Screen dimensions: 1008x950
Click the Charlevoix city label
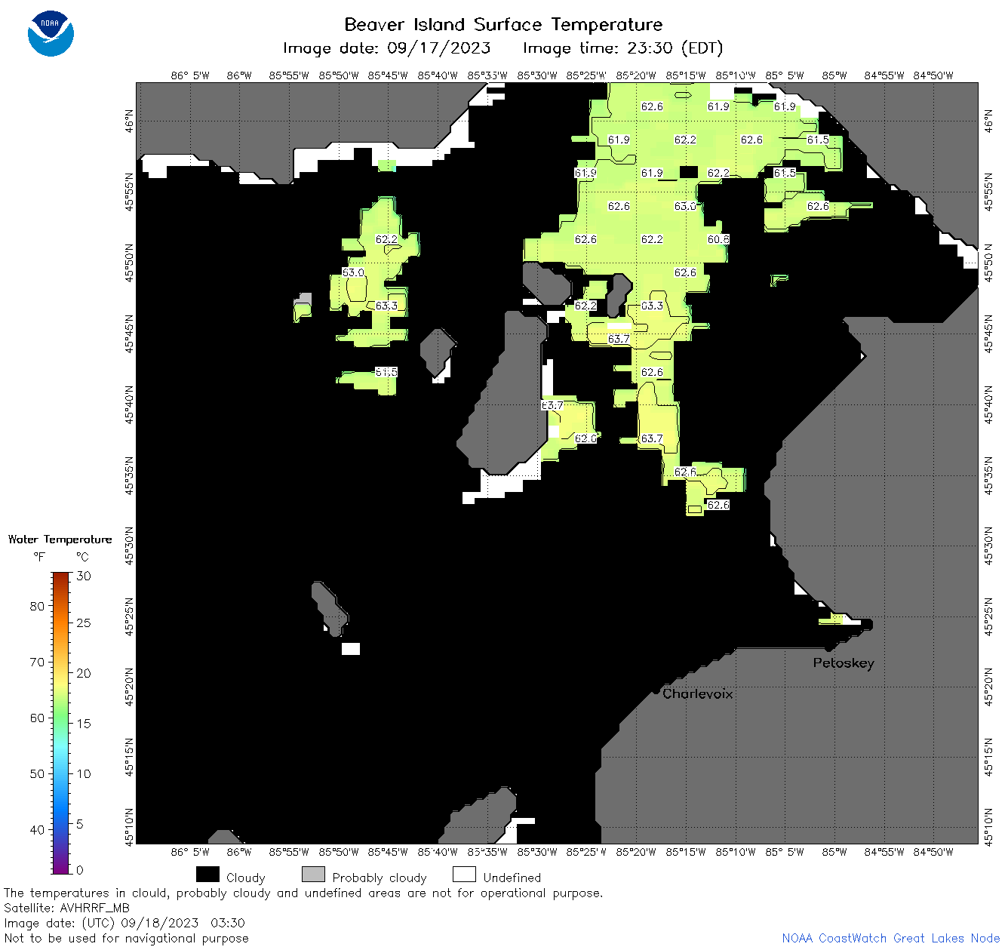[698, 693]
